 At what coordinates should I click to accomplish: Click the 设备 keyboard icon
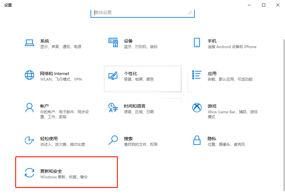coord(113,42)
